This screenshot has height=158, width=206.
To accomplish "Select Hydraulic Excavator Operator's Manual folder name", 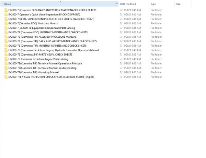I will [54, 50].
